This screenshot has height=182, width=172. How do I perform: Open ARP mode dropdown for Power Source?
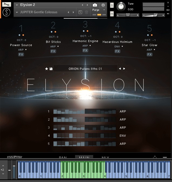pyautogui.click(x=22, y=50)
